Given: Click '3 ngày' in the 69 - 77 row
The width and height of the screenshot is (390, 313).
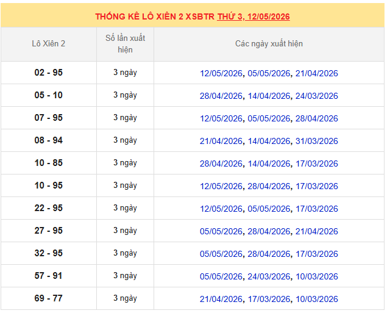Looking at the screenshot, I should click(125, 298).
